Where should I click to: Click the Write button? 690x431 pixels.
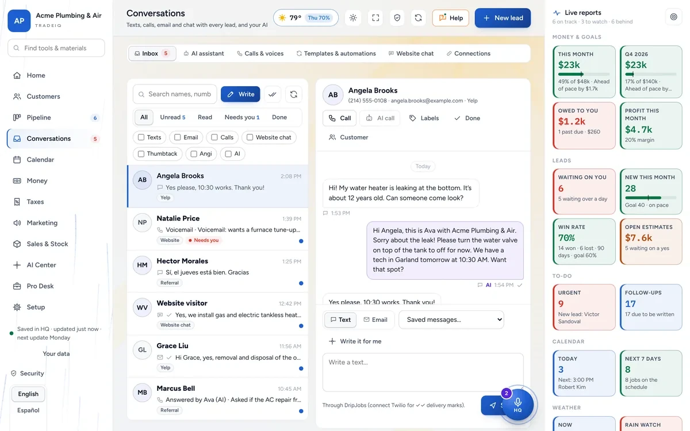[240, 94]
